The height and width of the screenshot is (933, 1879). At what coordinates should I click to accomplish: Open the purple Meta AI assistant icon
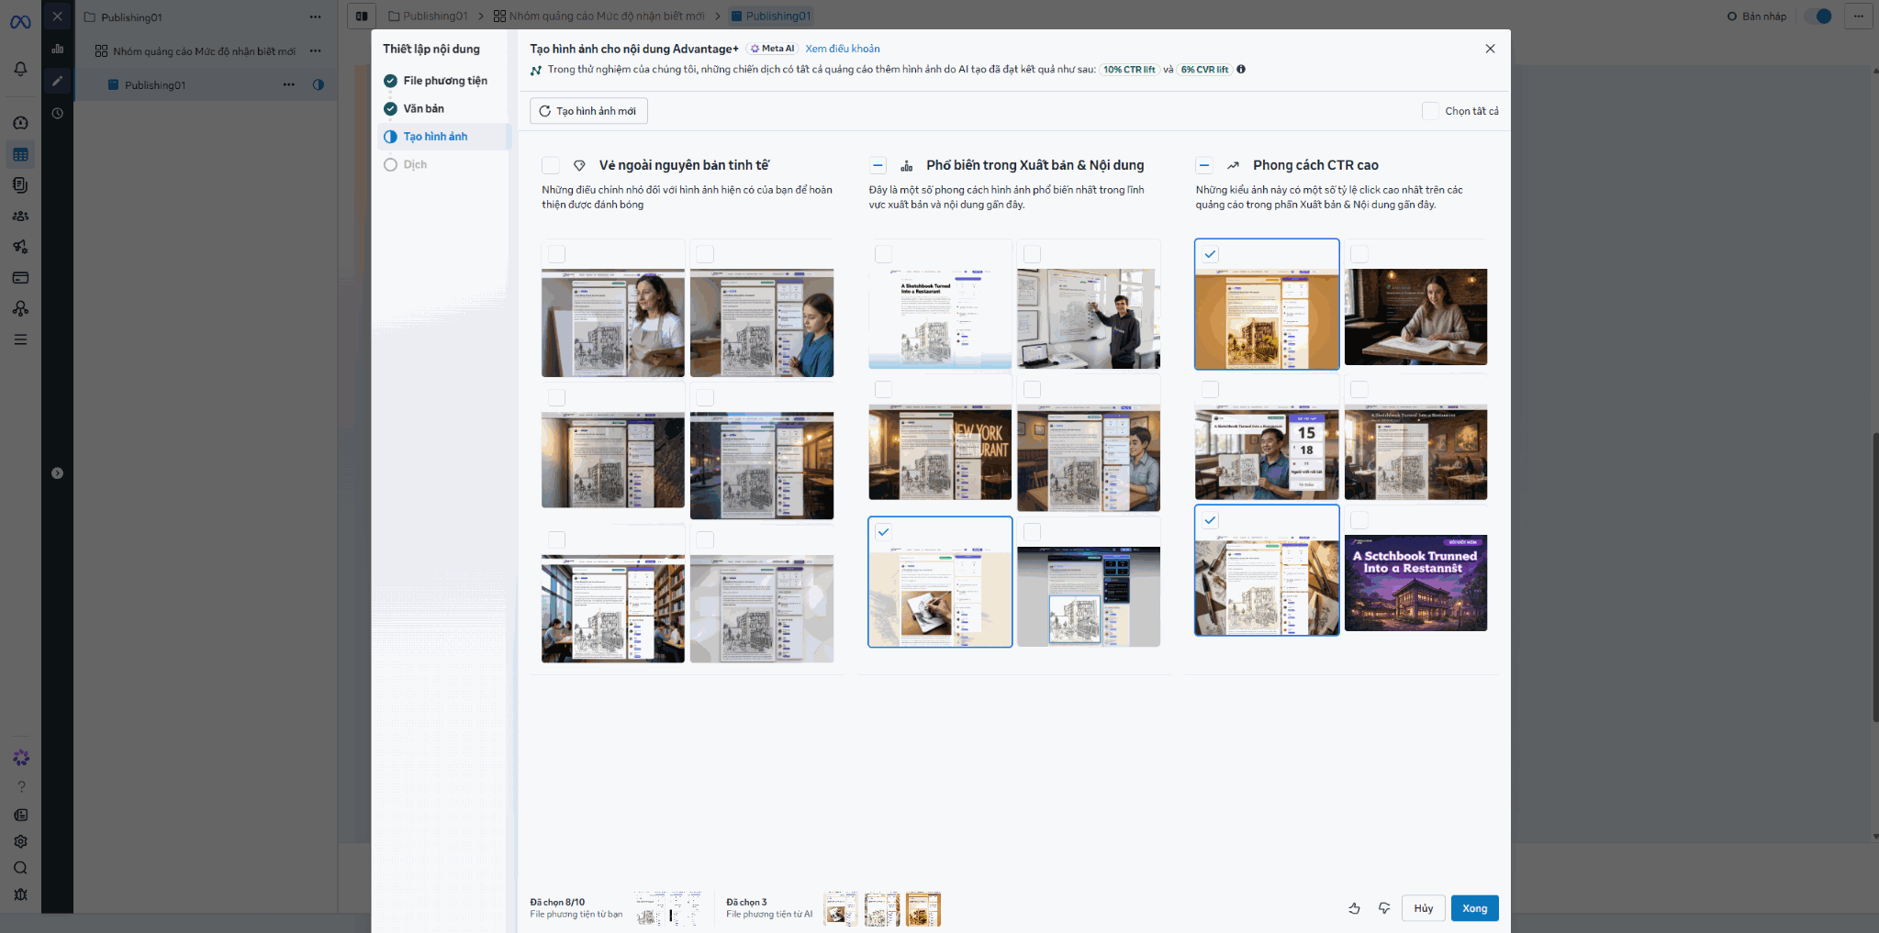(x=21, y=758)
